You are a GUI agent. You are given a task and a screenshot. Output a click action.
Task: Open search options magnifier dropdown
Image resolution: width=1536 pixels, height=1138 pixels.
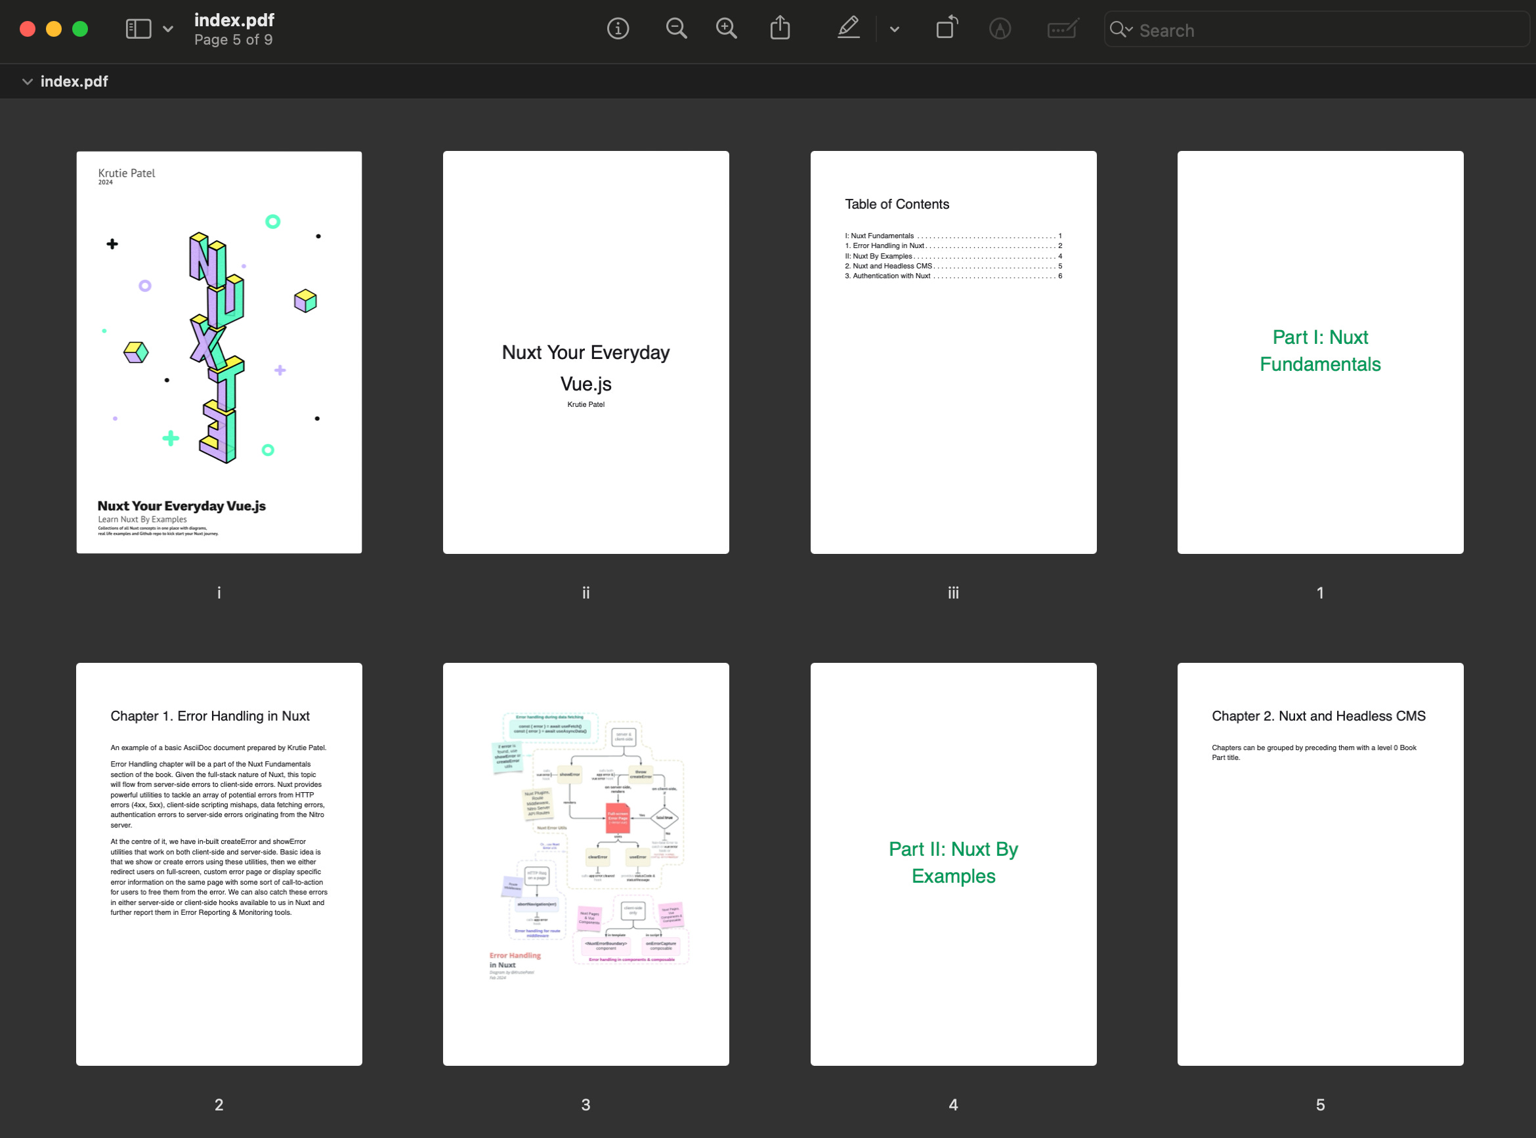1120,30
